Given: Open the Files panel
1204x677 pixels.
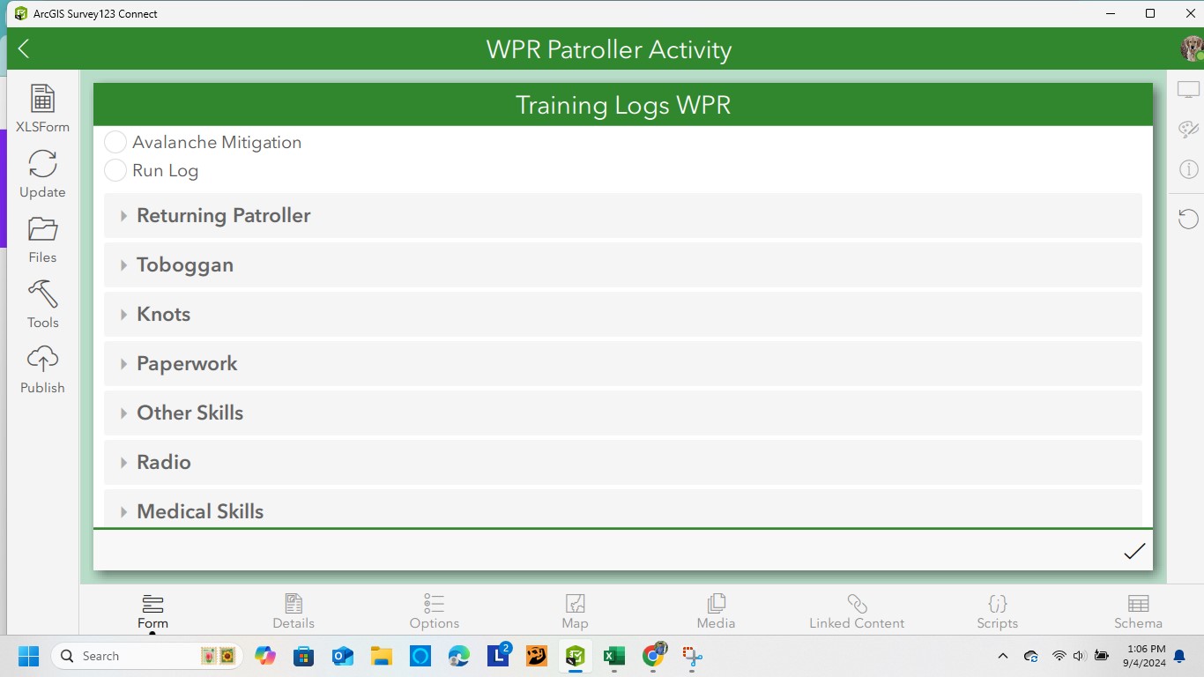Looking at the screenshot, I should point(42,236).
